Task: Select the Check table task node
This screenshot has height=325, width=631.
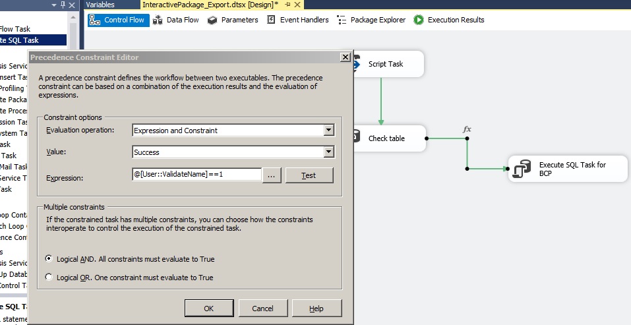Action: (x=389, y=138)
